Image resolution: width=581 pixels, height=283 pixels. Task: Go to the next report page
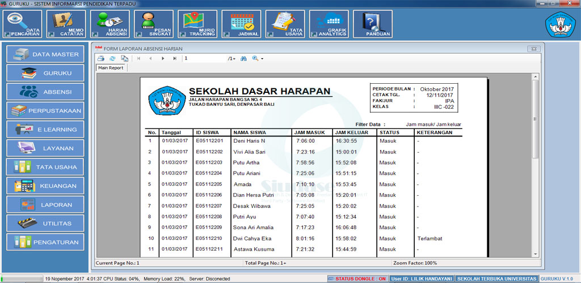point(163,58)
